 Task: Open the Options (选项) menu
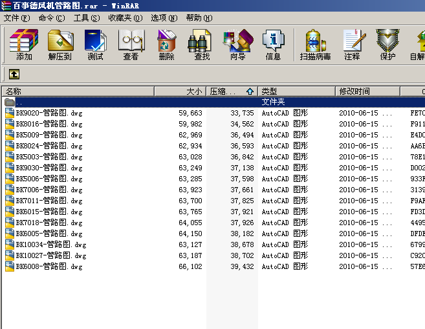pos(164,18)
